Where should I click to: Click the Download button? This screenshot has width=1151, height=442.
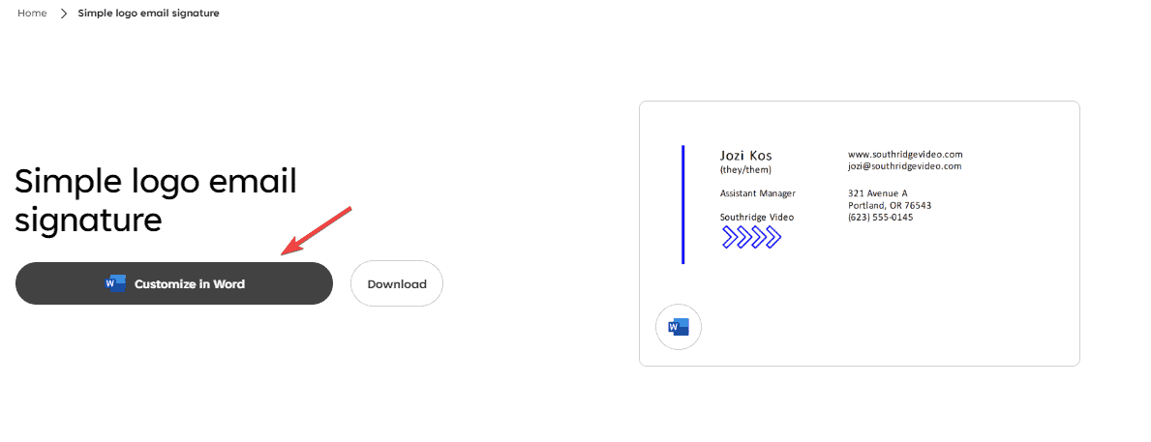[x=396, y=283]
